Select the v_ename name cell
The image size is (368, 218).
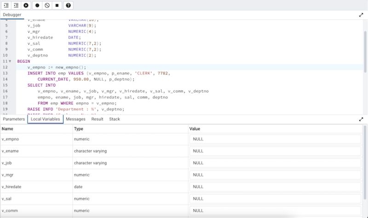36,151
